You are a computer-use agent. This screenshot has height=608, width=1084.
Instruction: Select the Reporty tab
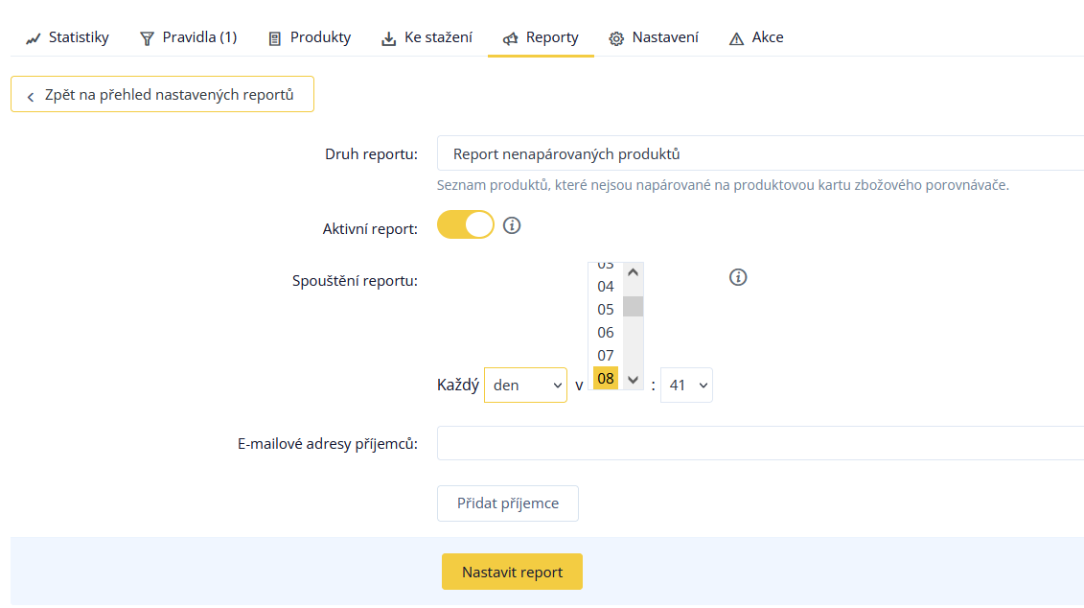tap(541, 37)
